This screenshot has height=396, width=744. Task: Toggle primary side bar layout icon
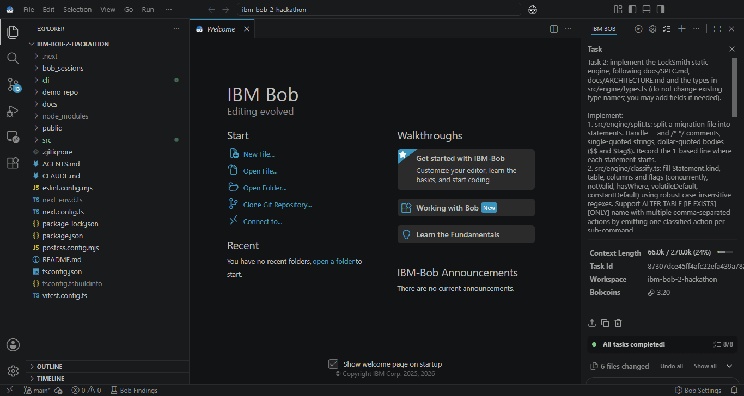pyautogui.click(x=632, y=9)
